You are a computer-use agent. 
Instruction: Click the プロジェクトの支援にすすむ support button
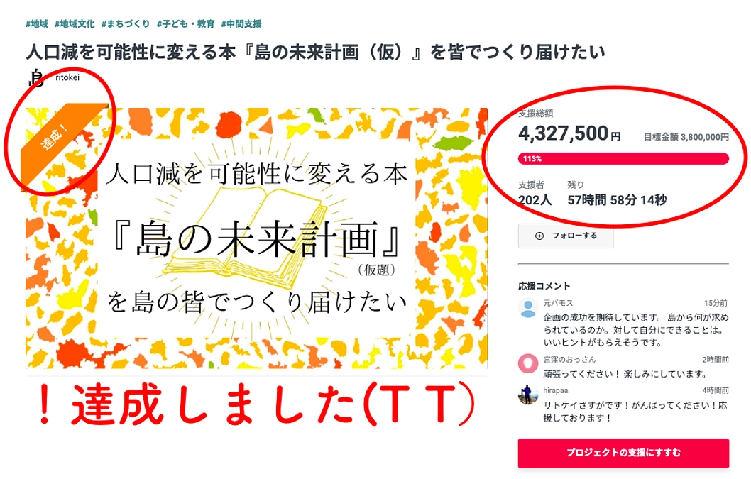[x=624, y=451]
